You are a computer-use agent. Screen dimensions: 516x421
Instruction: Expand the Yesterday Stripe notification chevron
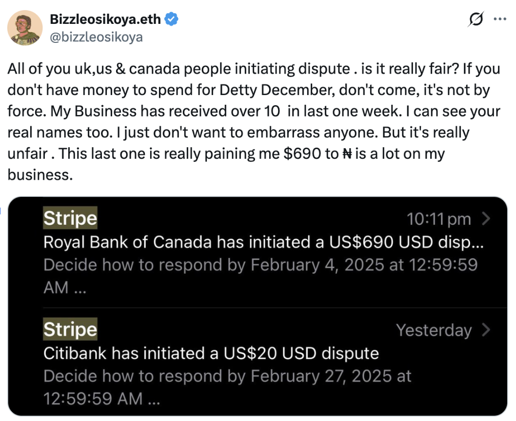click(x=486, y=329)
